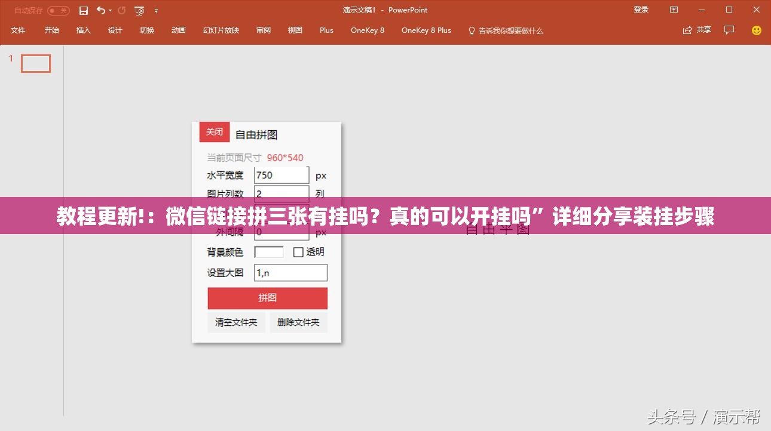Viewport: 771px width, 431px height.
Task: Open the Undo history dropdown arrow
Action: (x=110, y=10)
